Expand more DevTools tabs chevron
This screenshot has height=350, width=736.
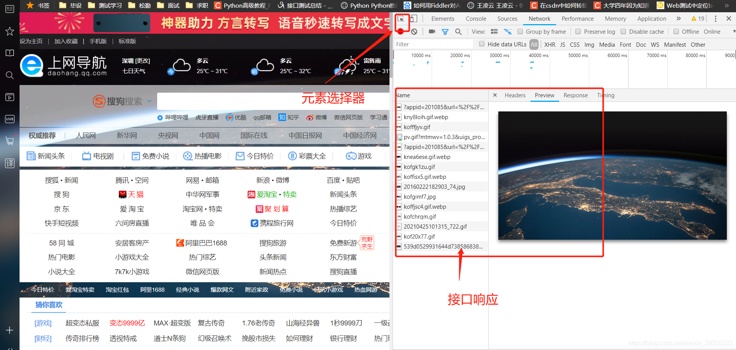(x=678, y=19)
